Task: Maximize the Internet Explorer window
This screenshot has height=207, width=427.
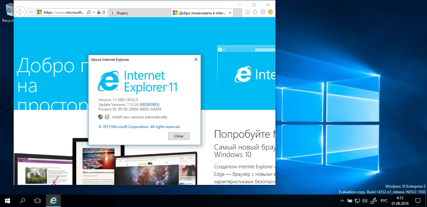Action: click(x=254, y=4)
